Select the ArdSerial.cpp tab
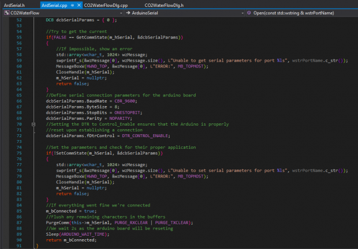Screen dimensions: 358x249 [54, 5]
